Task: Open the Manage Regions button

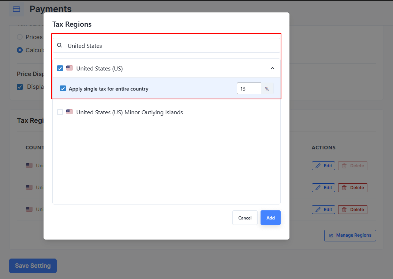Action: pyautogui.click(x=350, y=236)
